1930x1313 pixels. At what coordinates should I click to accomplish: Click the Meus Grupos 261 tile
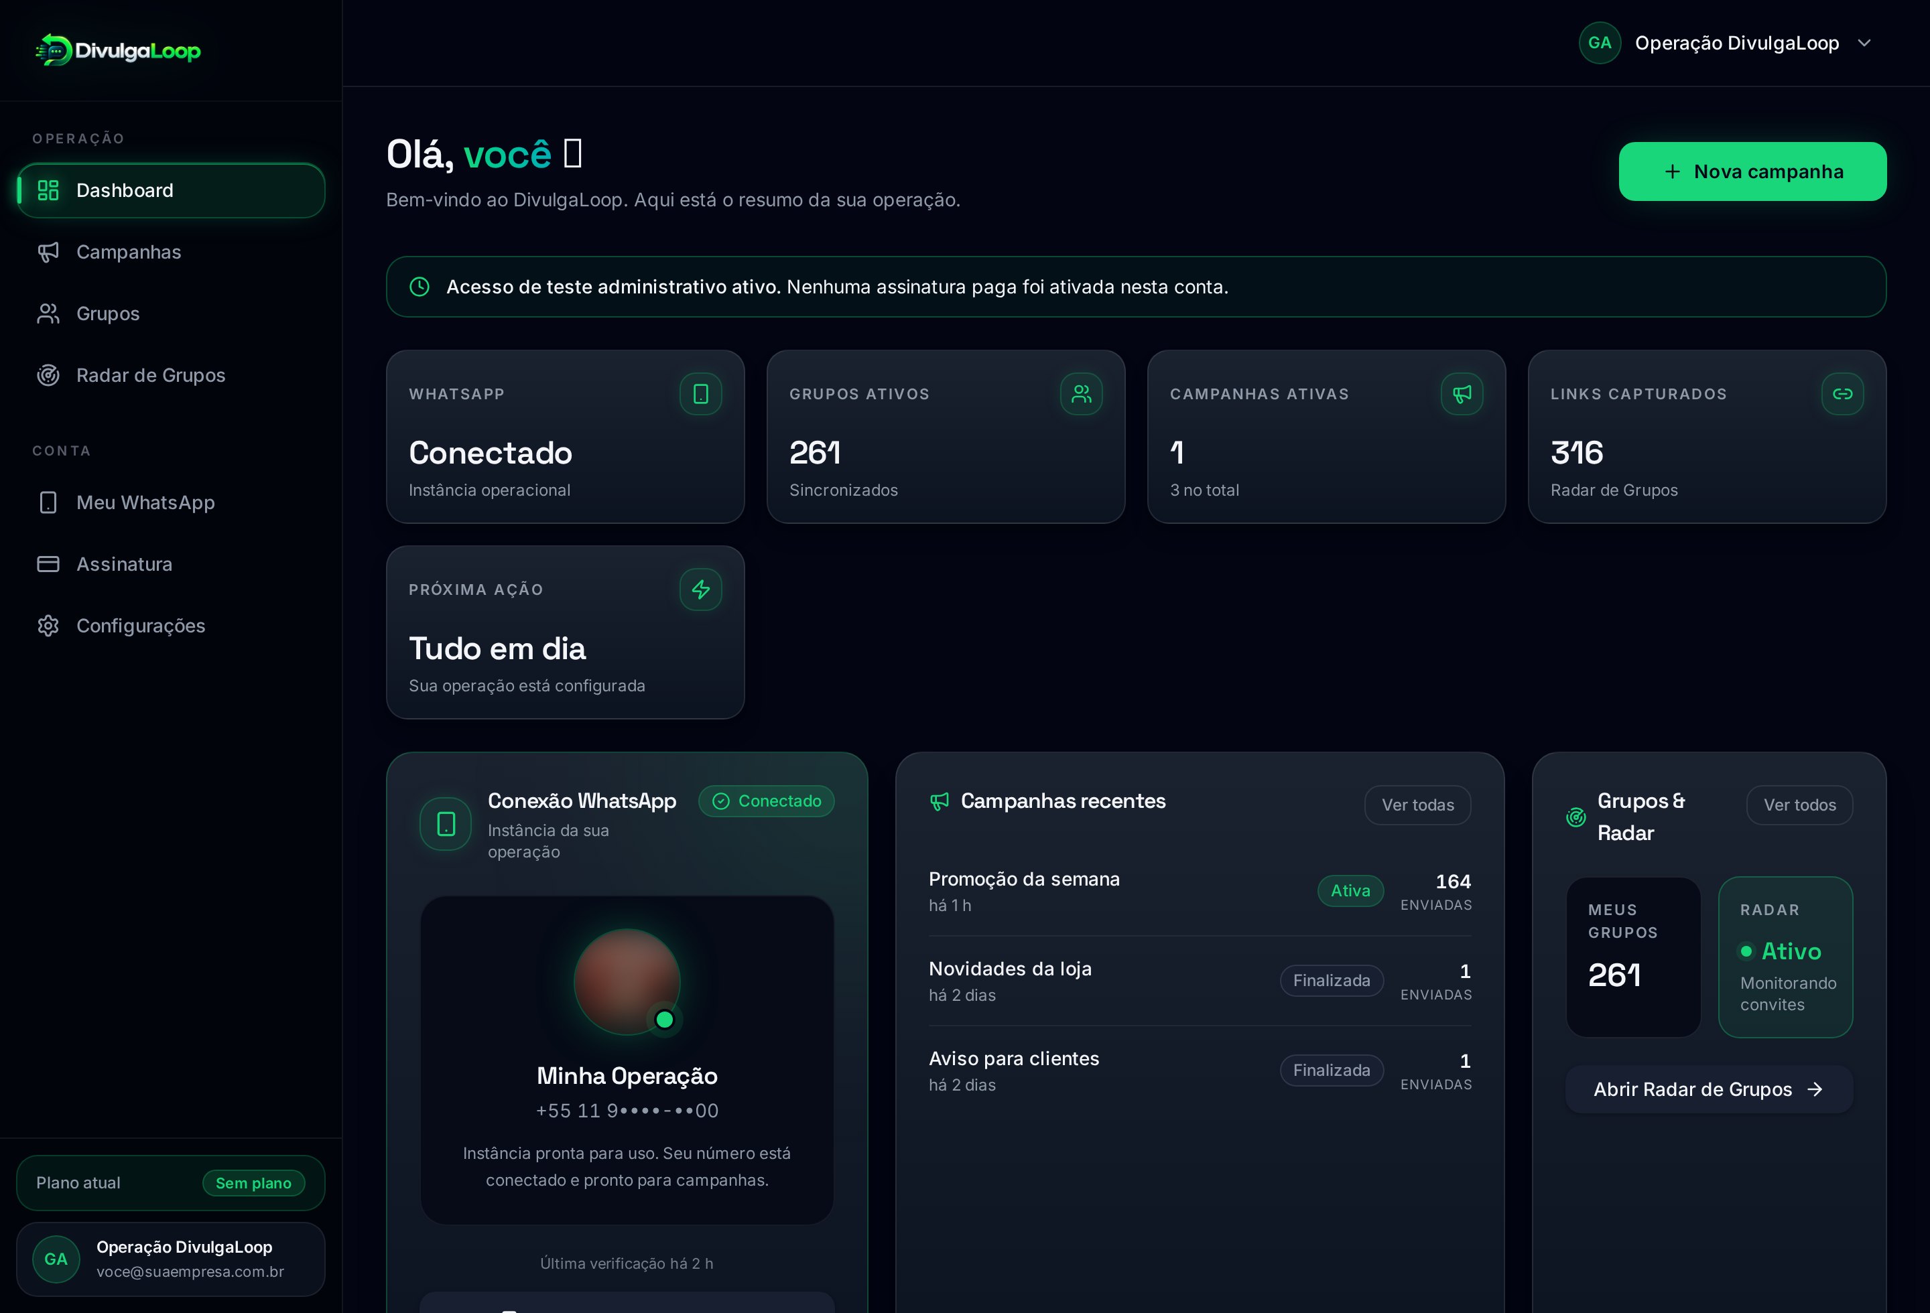pyautogui.click(x=1632, y=957)
